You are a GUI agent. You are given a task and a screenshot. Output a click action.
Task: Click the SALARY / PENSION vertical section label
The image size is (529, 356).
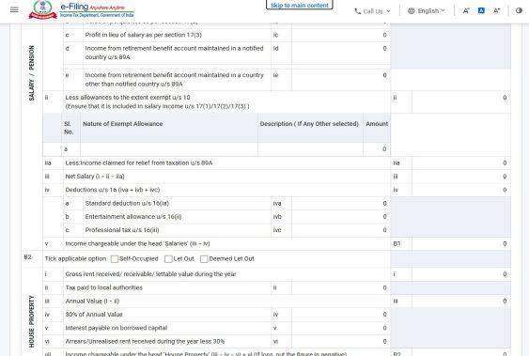[x=31, y=73]
